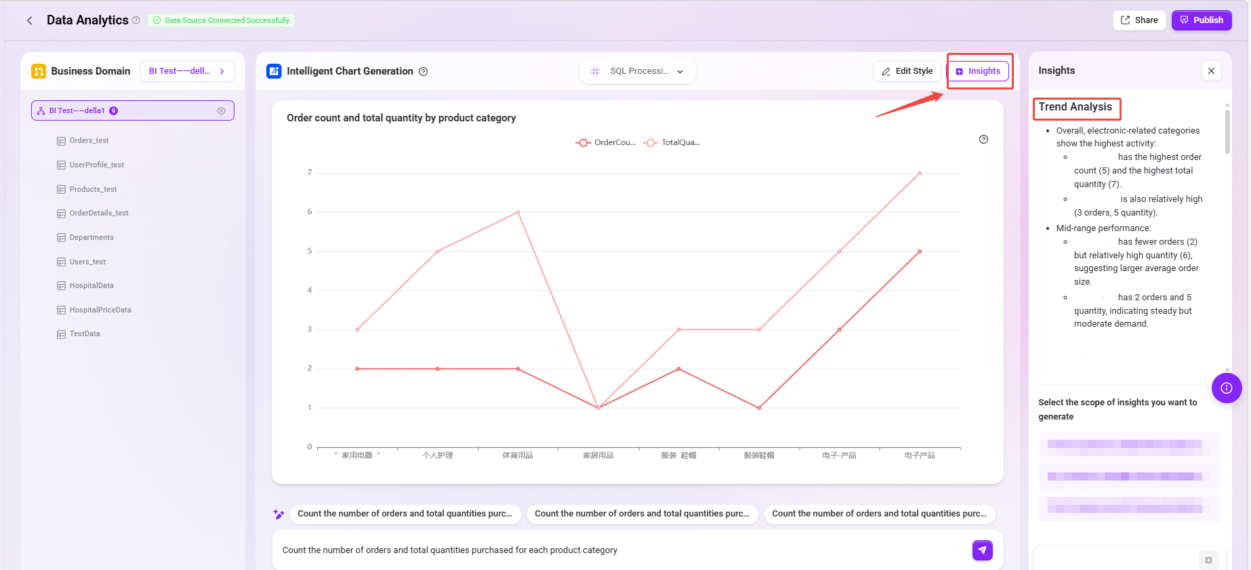
Task: Click the Share button
Action: click(1139, 20)
